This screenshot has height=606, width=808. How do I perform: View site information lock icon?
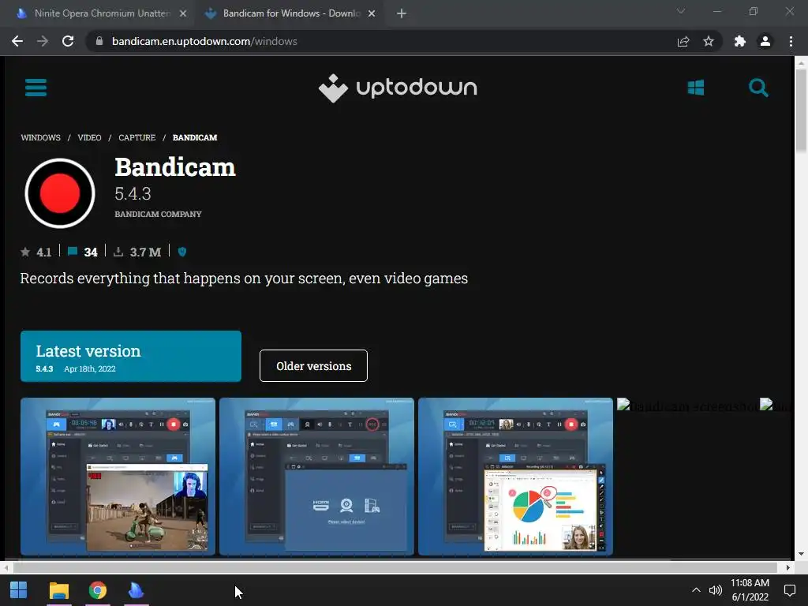99,41
